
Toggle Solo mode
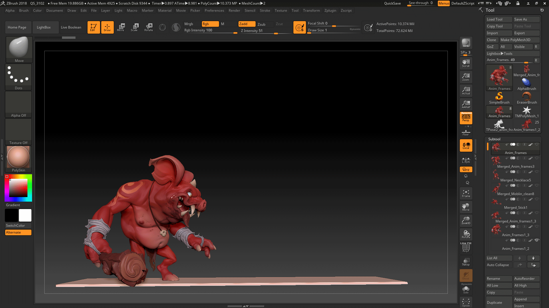466,289
